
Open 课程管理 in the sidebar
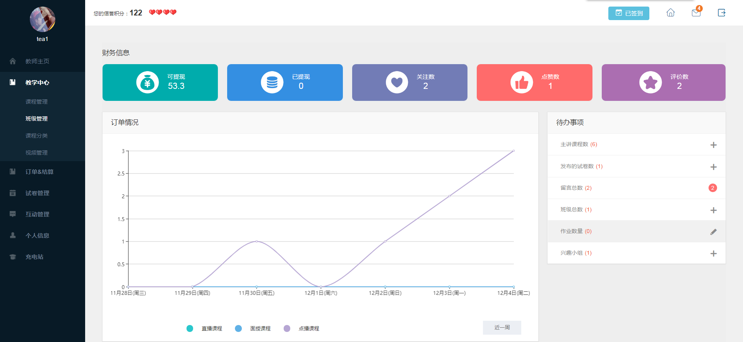[x=37, y=102]
